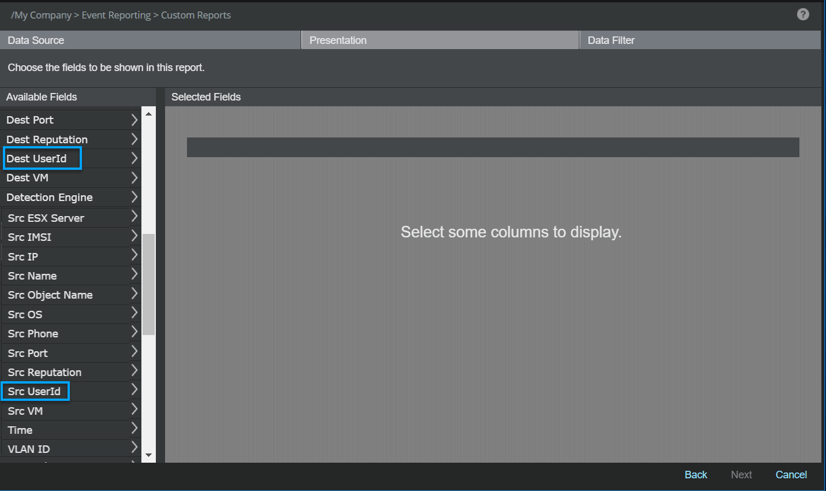Image resolution: width=826 pixels, height=491 pixels.
Task: Click the Next button
Action: tap(741, 475)
